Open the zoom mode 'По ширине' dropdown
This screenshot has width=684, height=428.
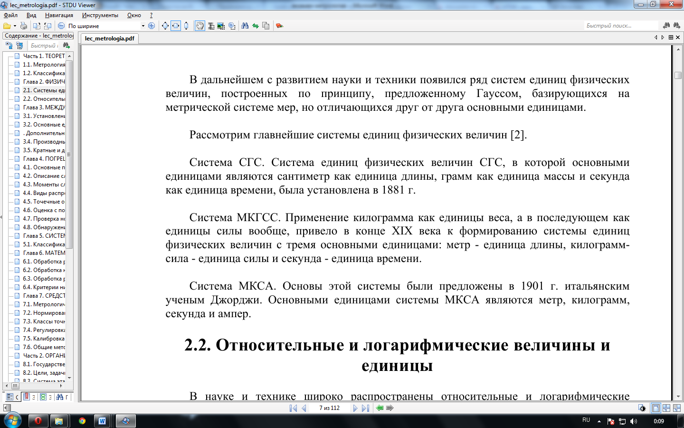coord(143,26)
